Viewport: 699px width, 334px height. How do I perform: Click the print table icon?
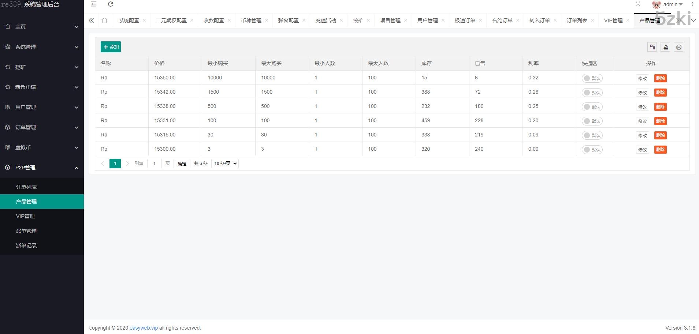(678, 47)
